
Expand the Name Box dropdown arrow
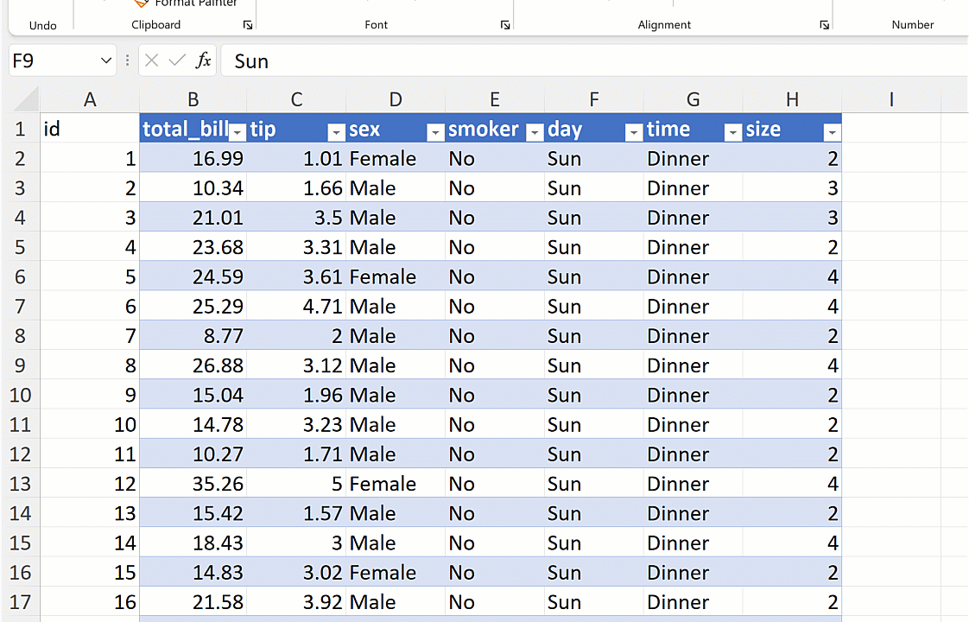click(107, 60)
